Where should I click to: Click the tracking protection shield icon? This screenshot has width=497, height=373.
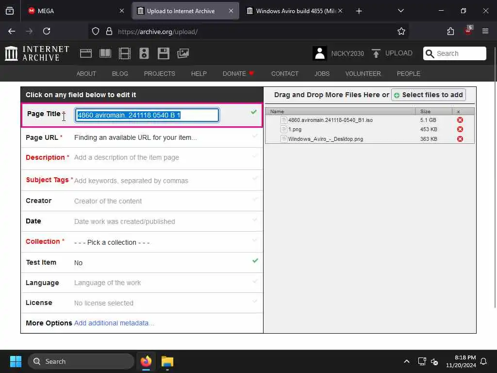click(x=96, y=31)
